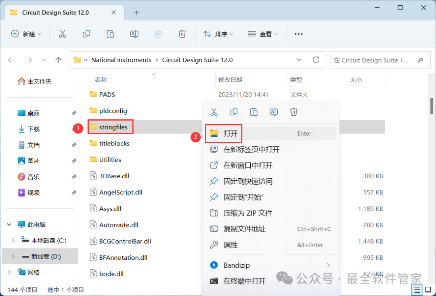Click the Rename icon in toolbar
This screenshot has height=296, width=436.
click(134, 34)
